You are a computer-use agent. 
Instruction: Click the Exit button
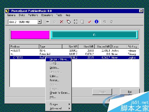(130, 92)
